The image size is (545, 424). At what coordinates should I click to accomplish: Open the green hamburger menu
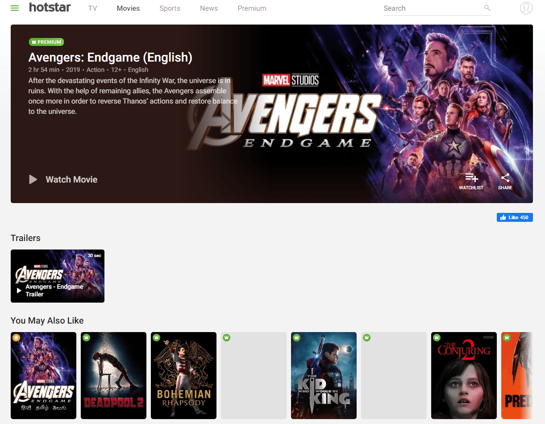click(15, 8)
